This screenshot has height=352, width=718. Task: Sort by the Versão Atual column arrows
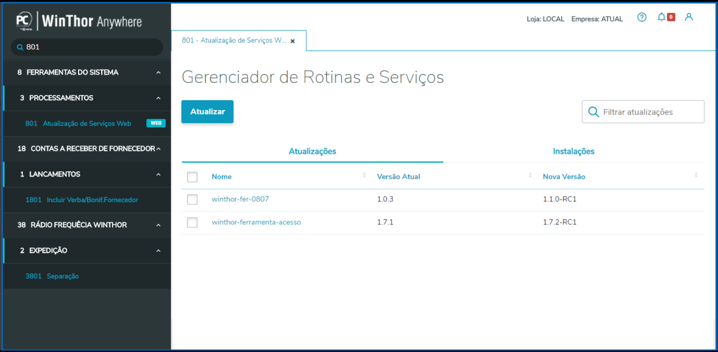pyautogui.click(x=530, y=176)
